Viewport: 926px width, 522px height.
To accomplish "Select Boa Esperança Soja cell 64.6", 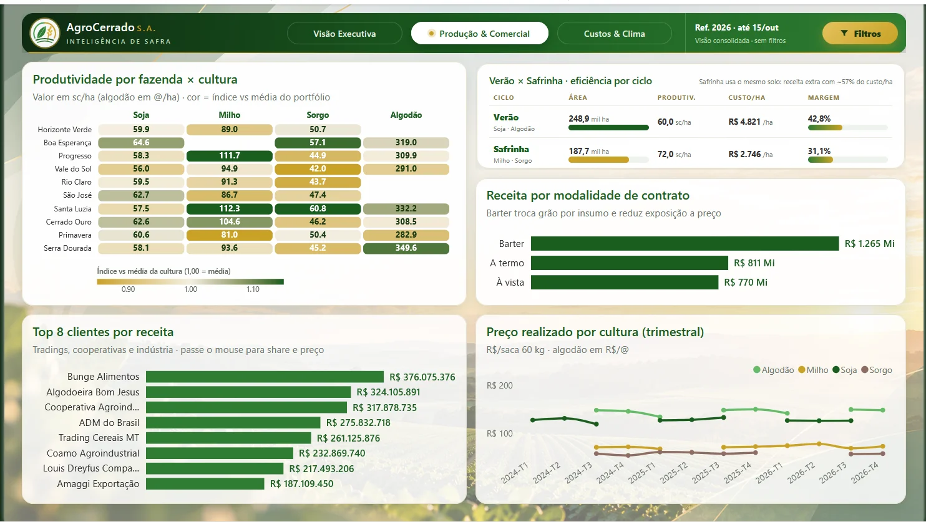I will click(x=141, y=143).
